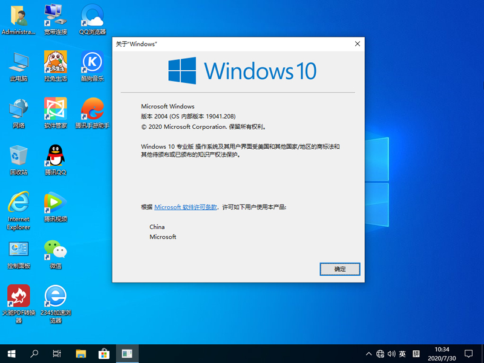
Task: Open the Start menu
Action: point(11,354)
